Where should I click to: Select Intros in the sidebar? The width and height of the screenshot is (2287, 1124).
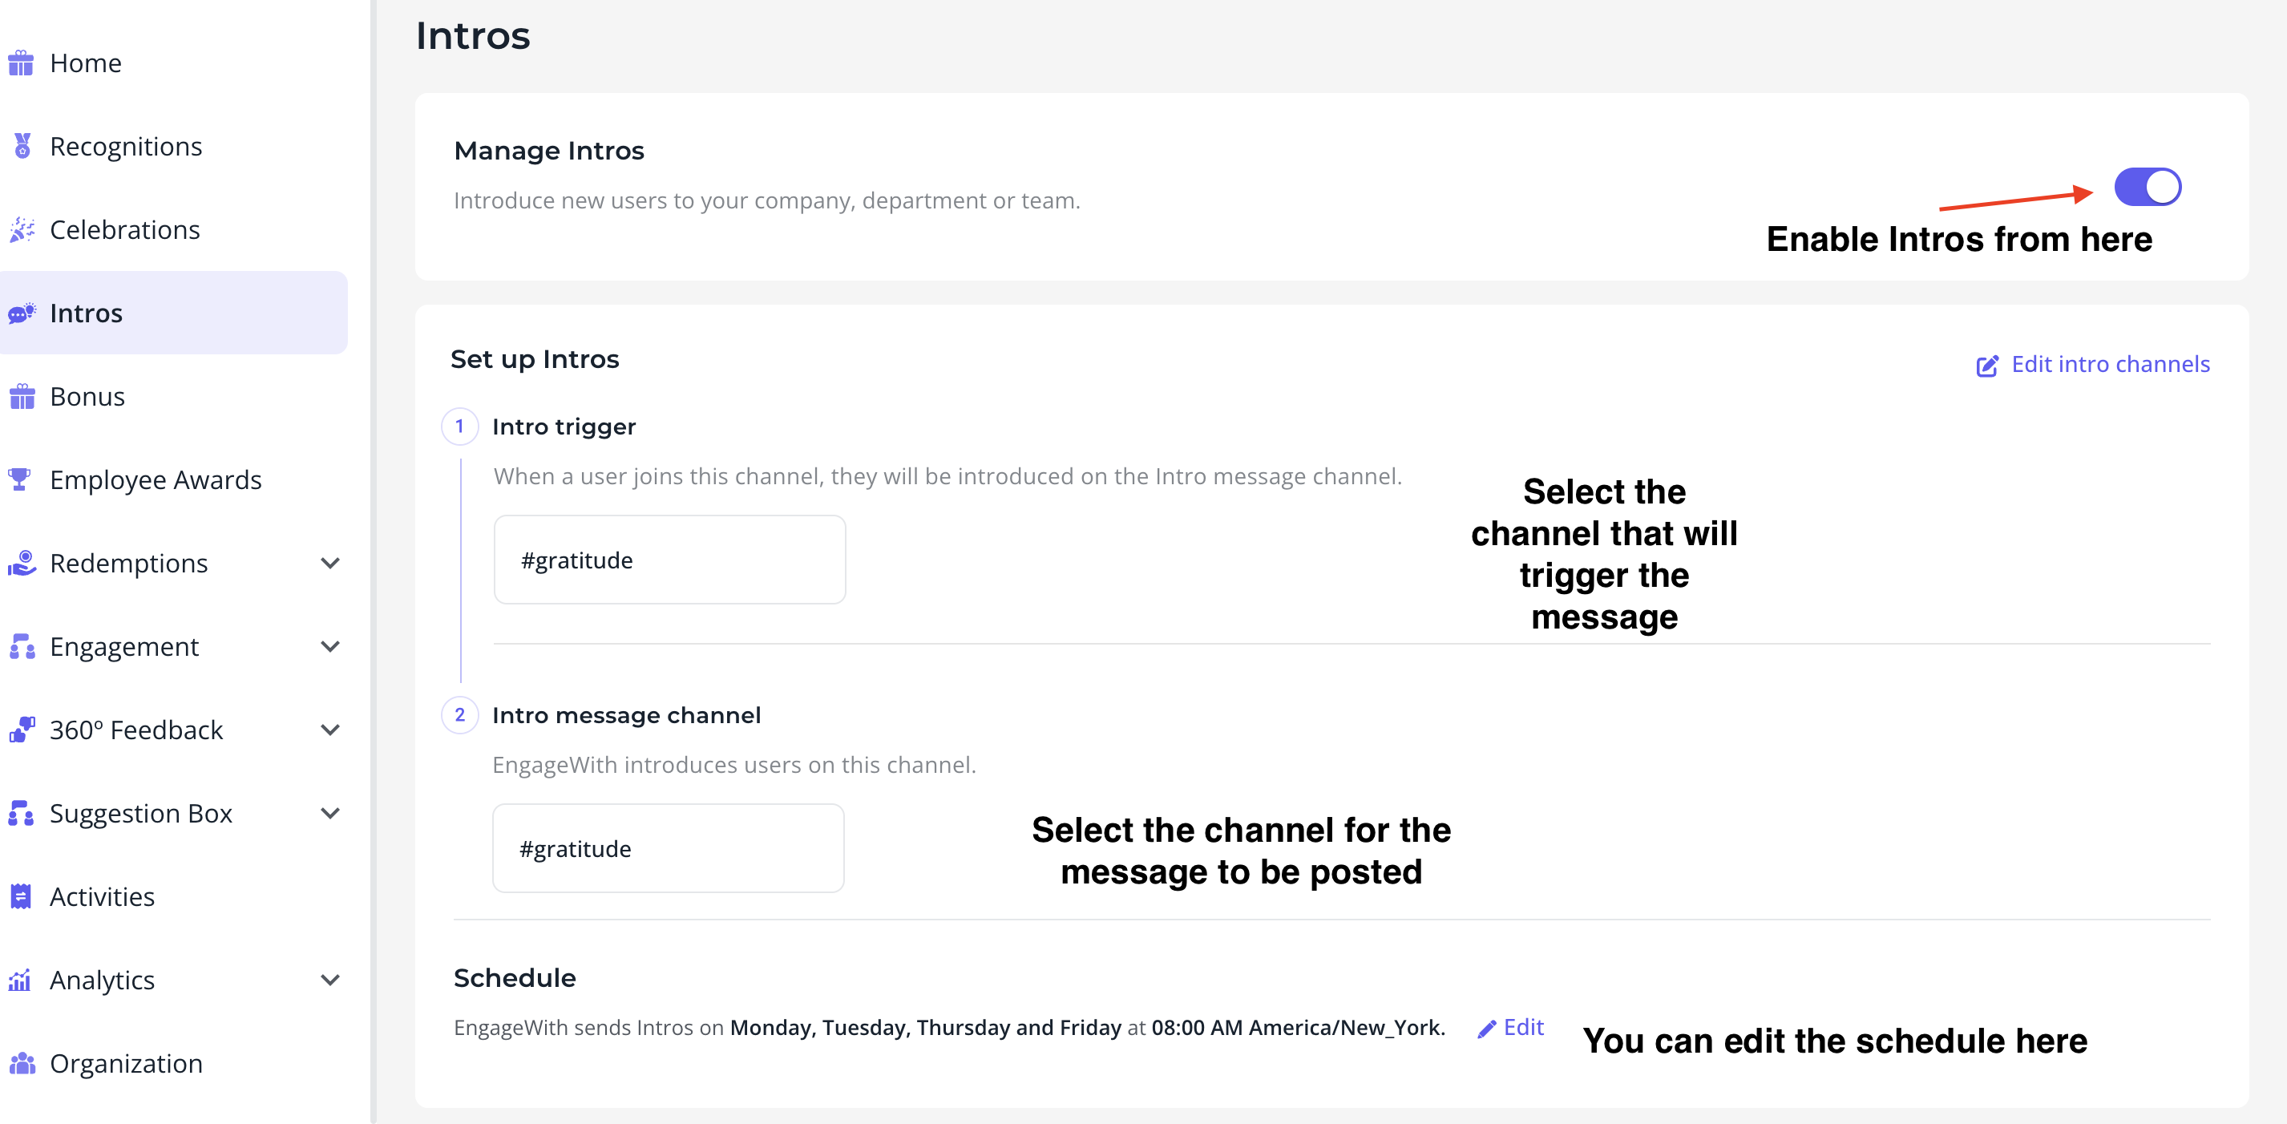coord(174,313)
